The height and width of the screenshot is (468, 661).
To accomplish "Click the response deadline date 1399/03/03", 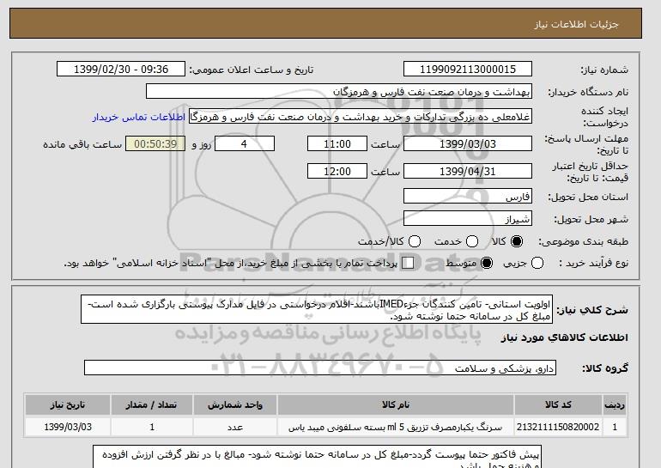I will click(468, 143).
